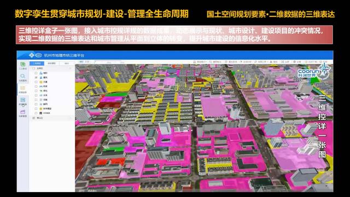The image size is (350, 197).
Task: Click the 3D city map view
Action: pyautogui.click(x=204, y=128)
